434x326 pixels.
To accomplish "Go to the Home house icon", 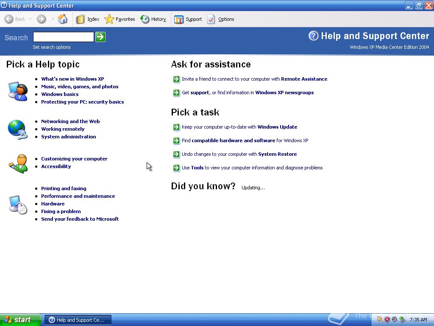I will tap(63, 19).
